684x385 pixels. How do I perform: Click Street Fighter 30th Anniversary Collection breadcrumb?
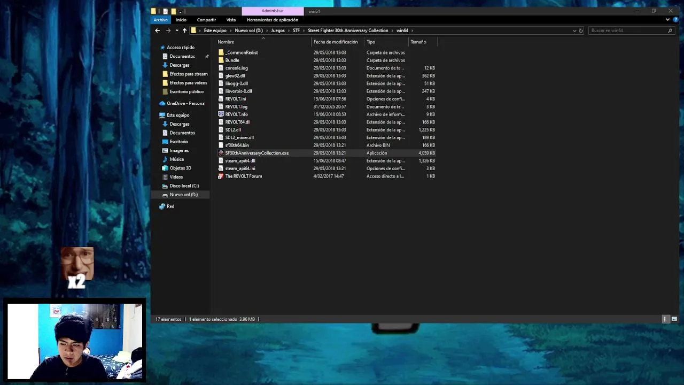pos(348,30)
